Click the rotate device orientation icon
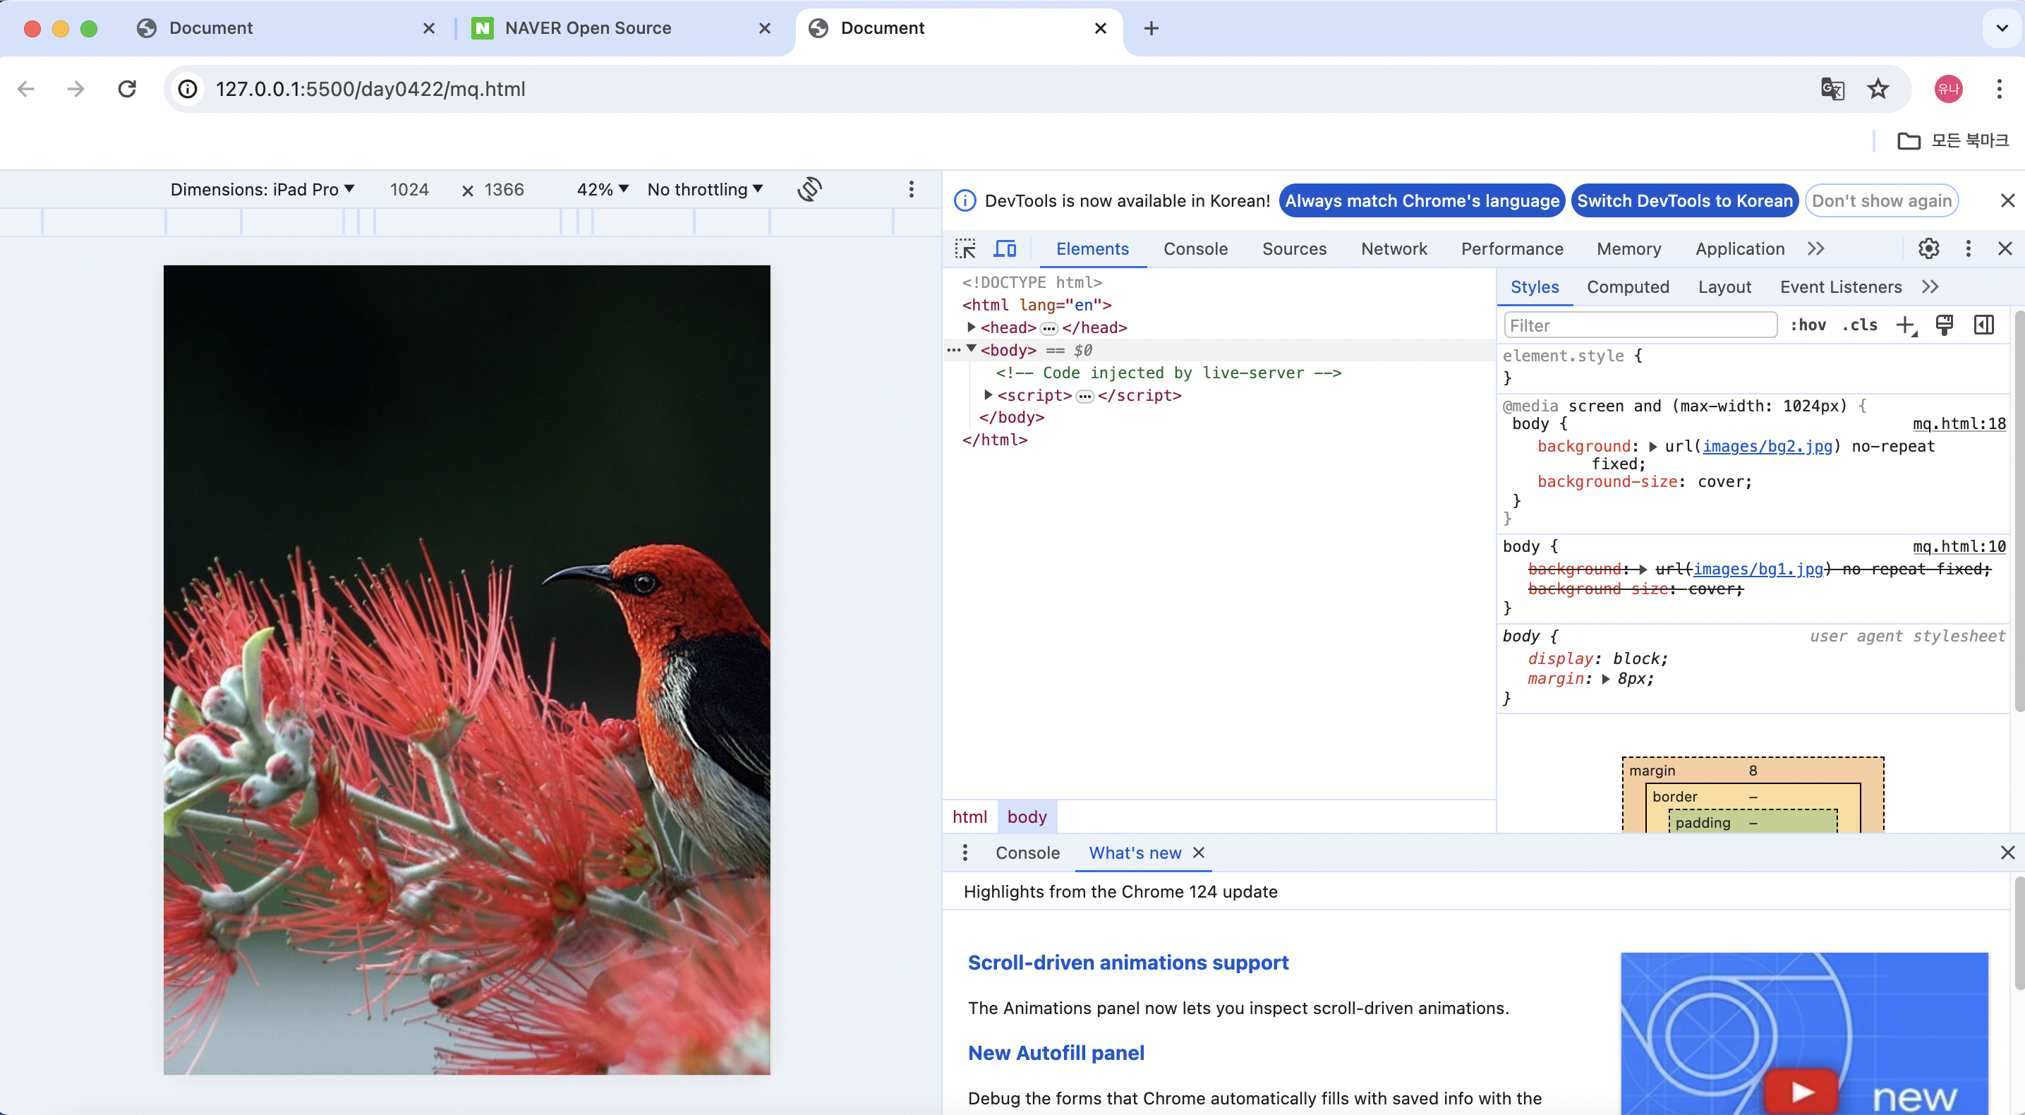The width and height of the screenshot is (2025, 1115). tap(810, 190)
